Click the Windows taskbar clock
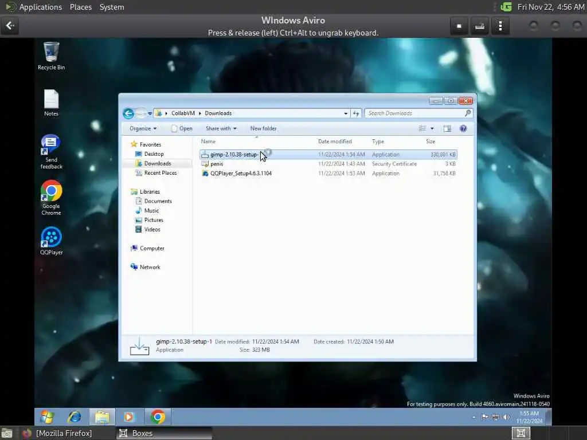Viewport: 587px width, 440px height. 529,417
